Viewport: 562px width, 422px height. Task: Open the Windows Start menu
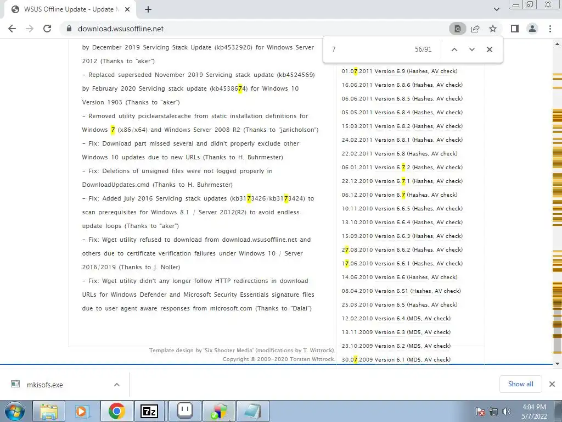pos(14,411)
